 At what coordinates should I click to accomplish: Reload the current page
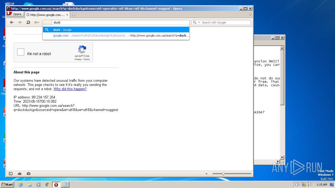pos(28,22)
